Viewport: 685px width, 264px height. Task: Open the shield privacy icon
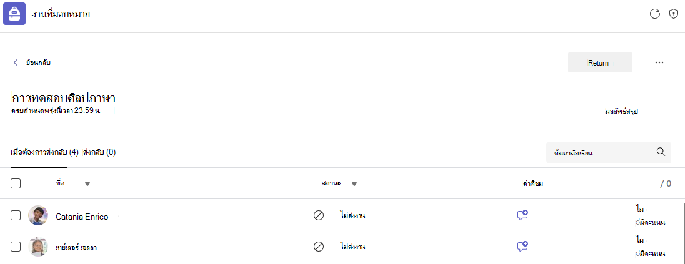(674, 14)
